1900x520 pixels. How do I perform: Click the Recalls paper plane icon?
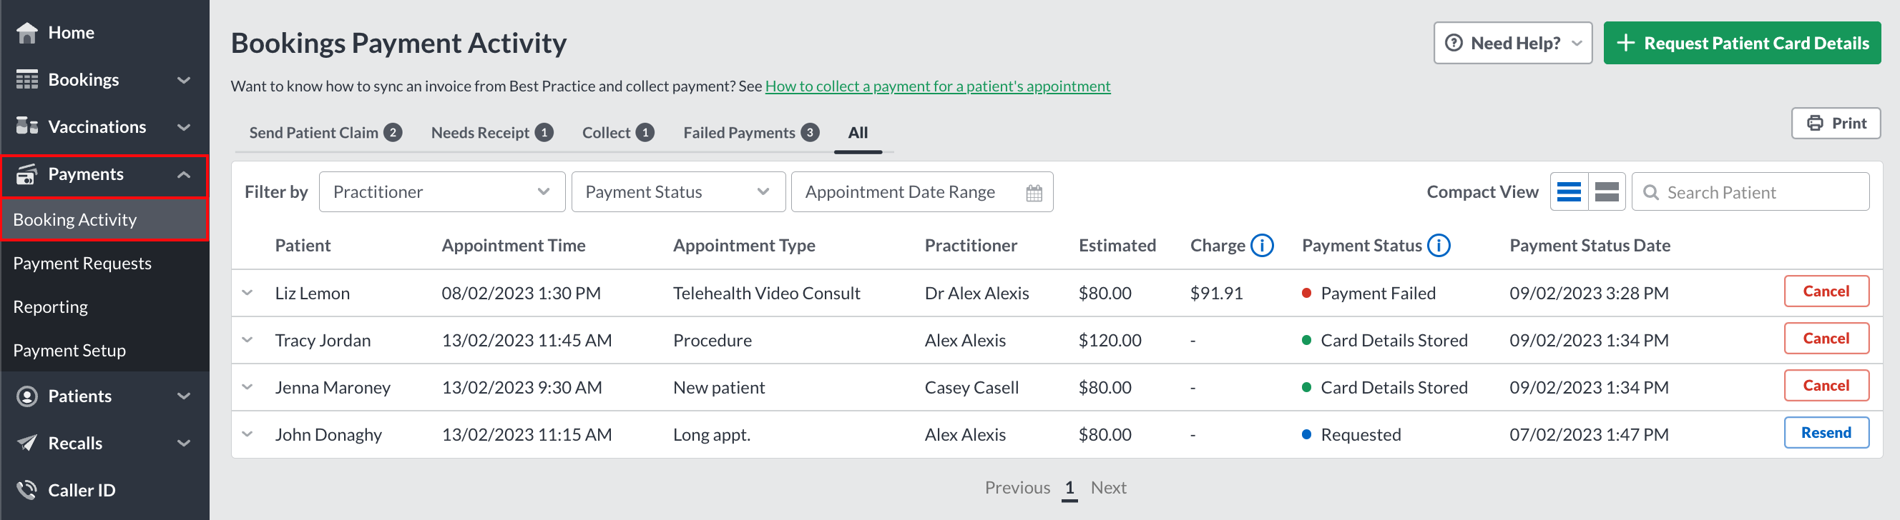point(27,443)
